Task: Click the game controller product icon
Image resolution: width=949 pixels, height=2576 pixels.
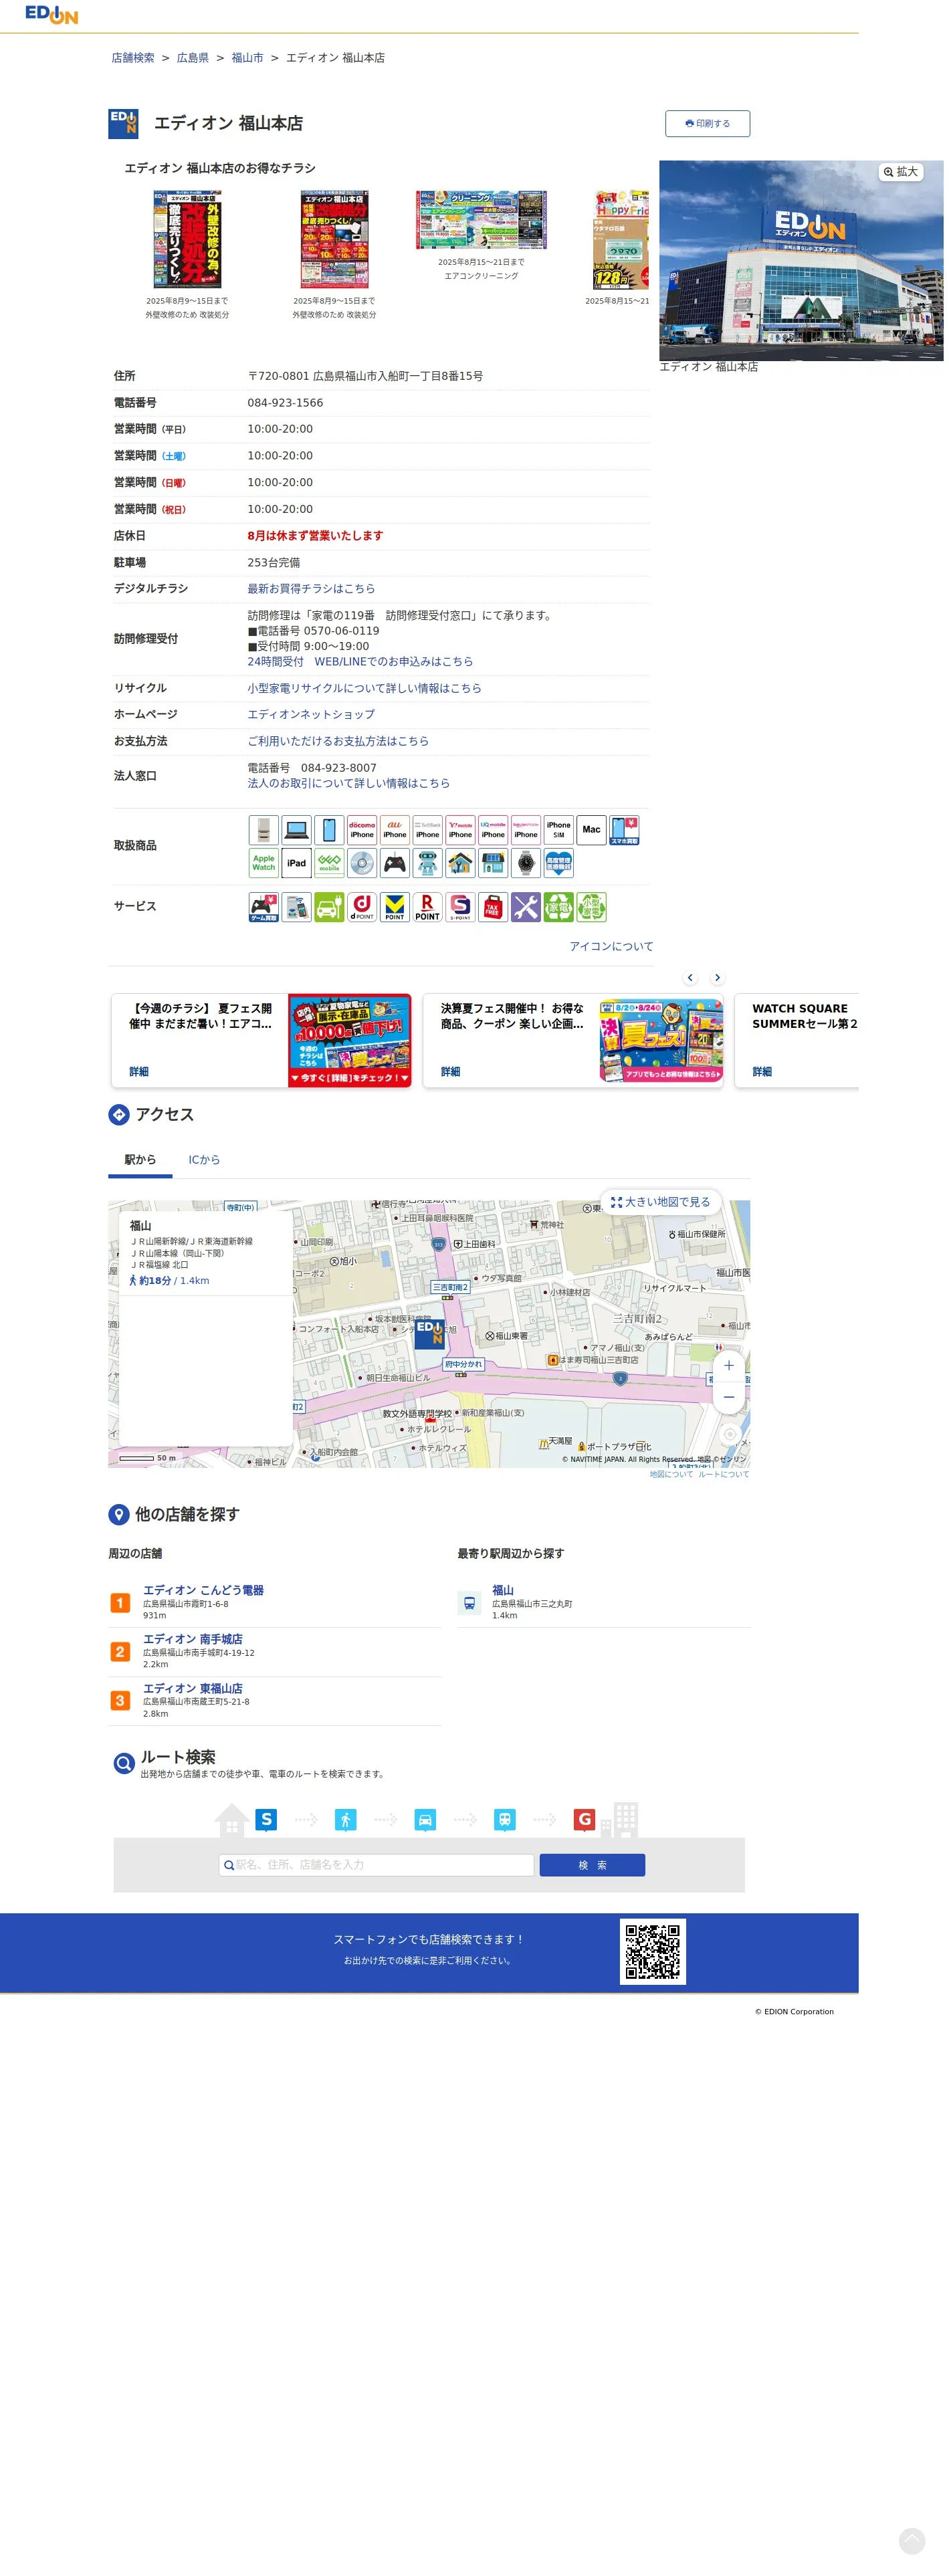Action: tap(395, 863)
